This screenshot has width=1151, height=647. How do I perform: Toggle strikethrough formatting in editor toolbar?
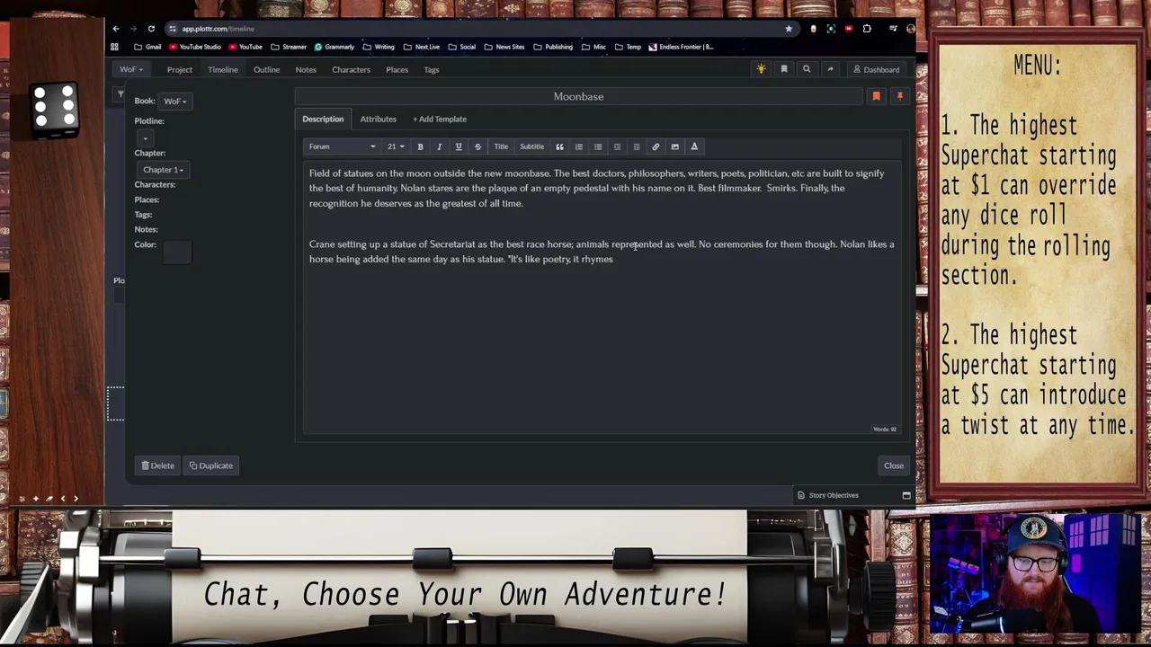(x=477, y=146)
